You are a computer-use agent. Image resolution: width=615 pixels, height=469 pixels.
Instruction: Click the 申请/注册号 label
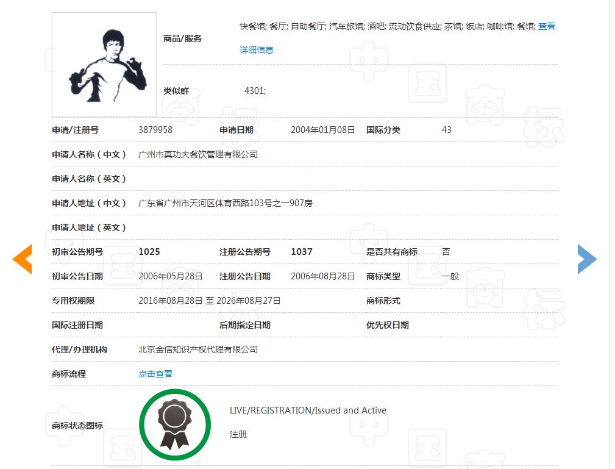[x=76, y=130]
